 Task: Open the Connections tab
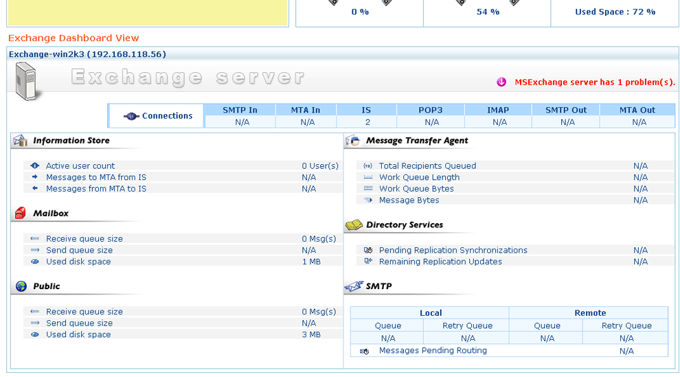tap(158, 116)
